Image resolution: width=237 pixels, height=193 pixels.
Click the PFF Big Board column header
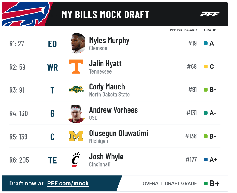point(183,30)
